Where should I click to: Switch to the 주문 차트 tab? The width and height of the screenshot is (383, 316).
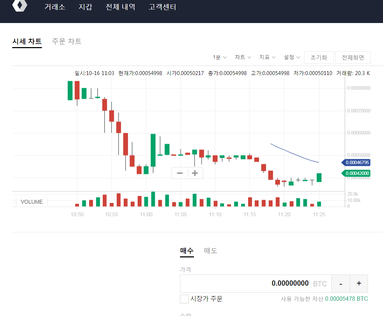point(67,42)
